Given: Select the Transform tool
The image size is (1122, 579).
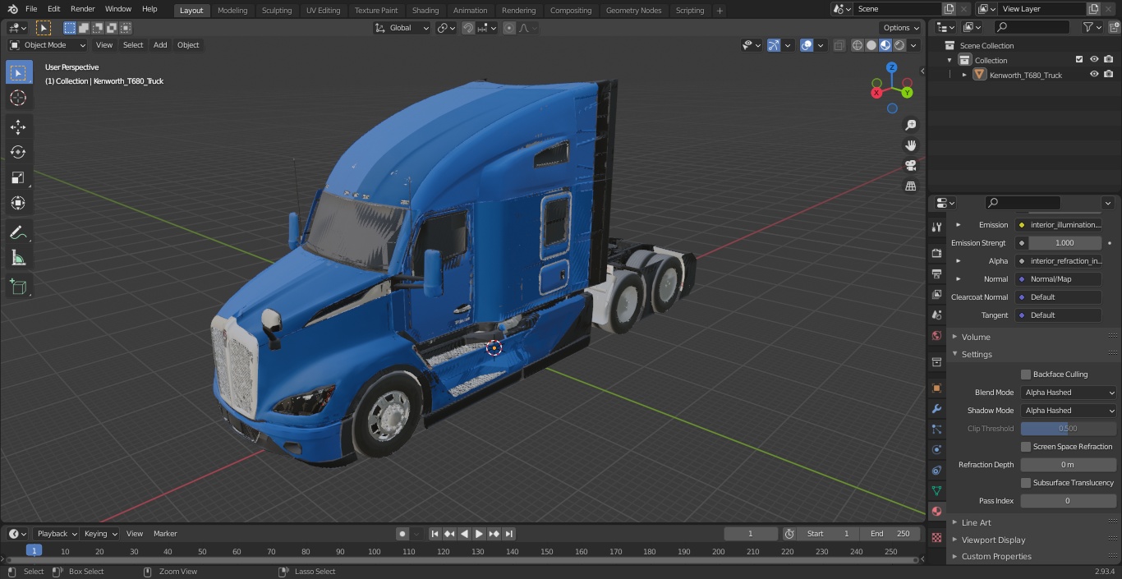Looking at the screenshot, I should (x=18, y=203).
